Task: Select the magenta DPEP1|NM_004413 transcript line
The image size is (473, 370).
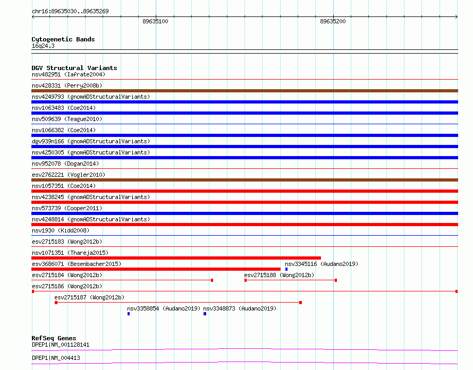Action: tap(244, 363)
